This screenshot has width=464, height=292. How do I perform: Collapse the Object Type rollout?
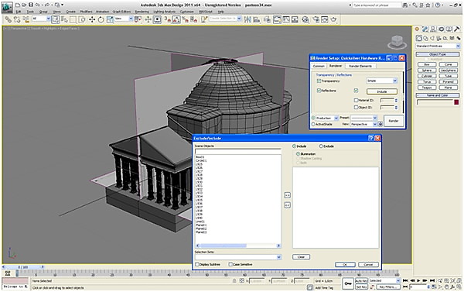coord(438,54)
